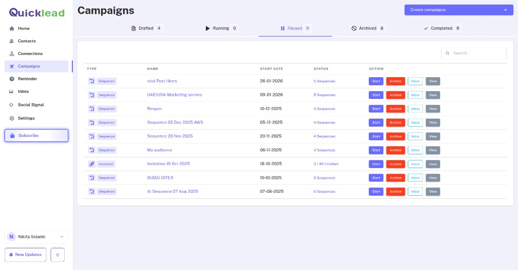
Task: Click the Drafted count badge 4
Action: click(159, 28)
